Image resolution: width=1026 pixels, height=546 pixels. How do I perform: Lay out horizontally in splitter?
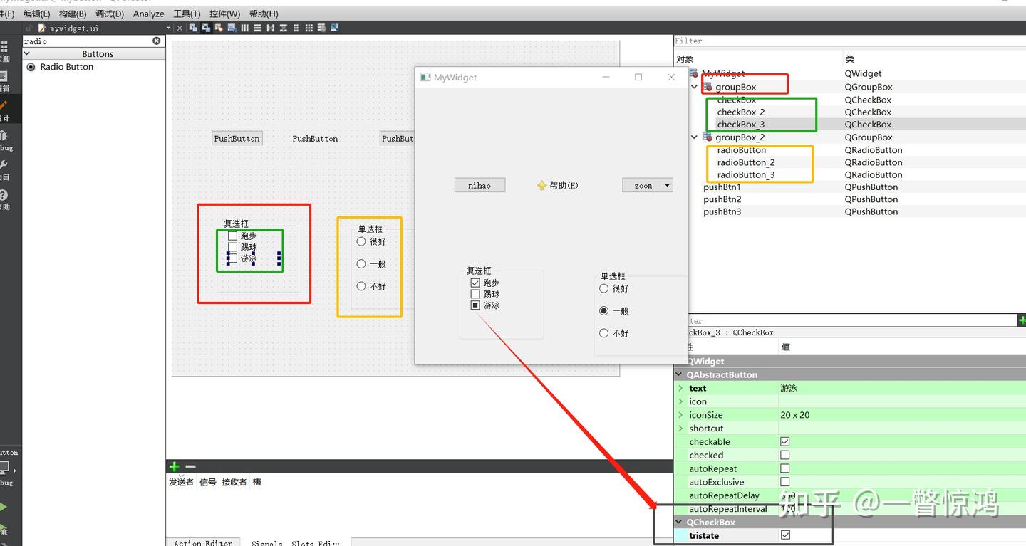coord(270,28)
